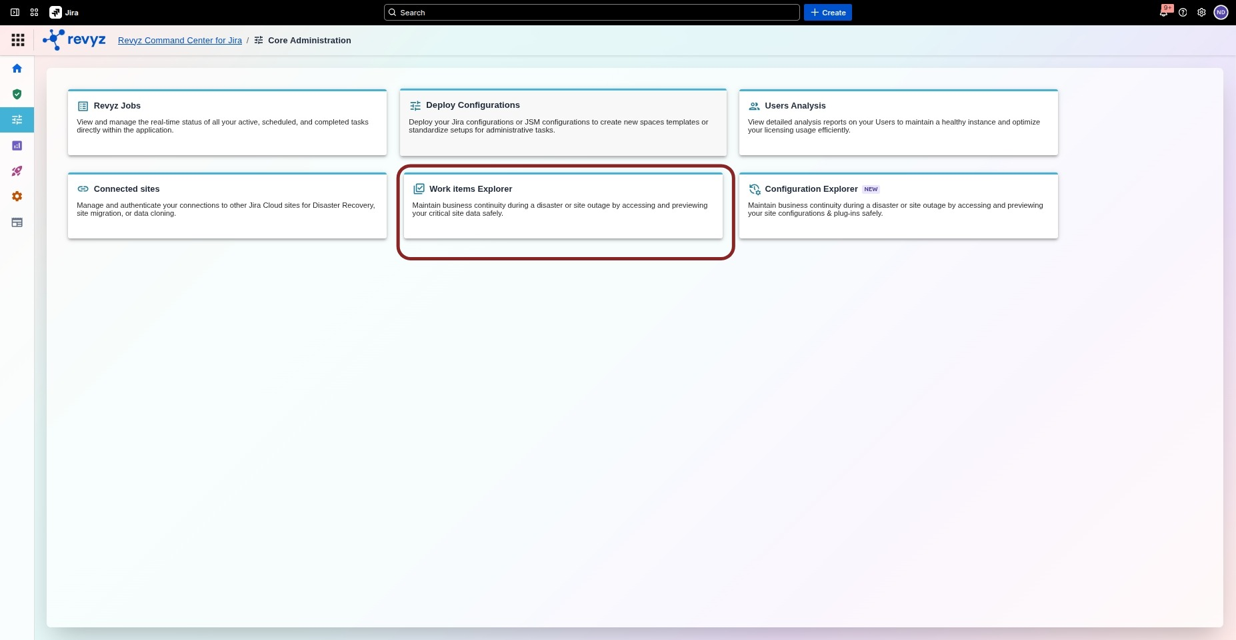The width and height of the screenshot is (1236, 640).
Task: Open the Revyz nine-dot apps grid
Action: point(18,40)
